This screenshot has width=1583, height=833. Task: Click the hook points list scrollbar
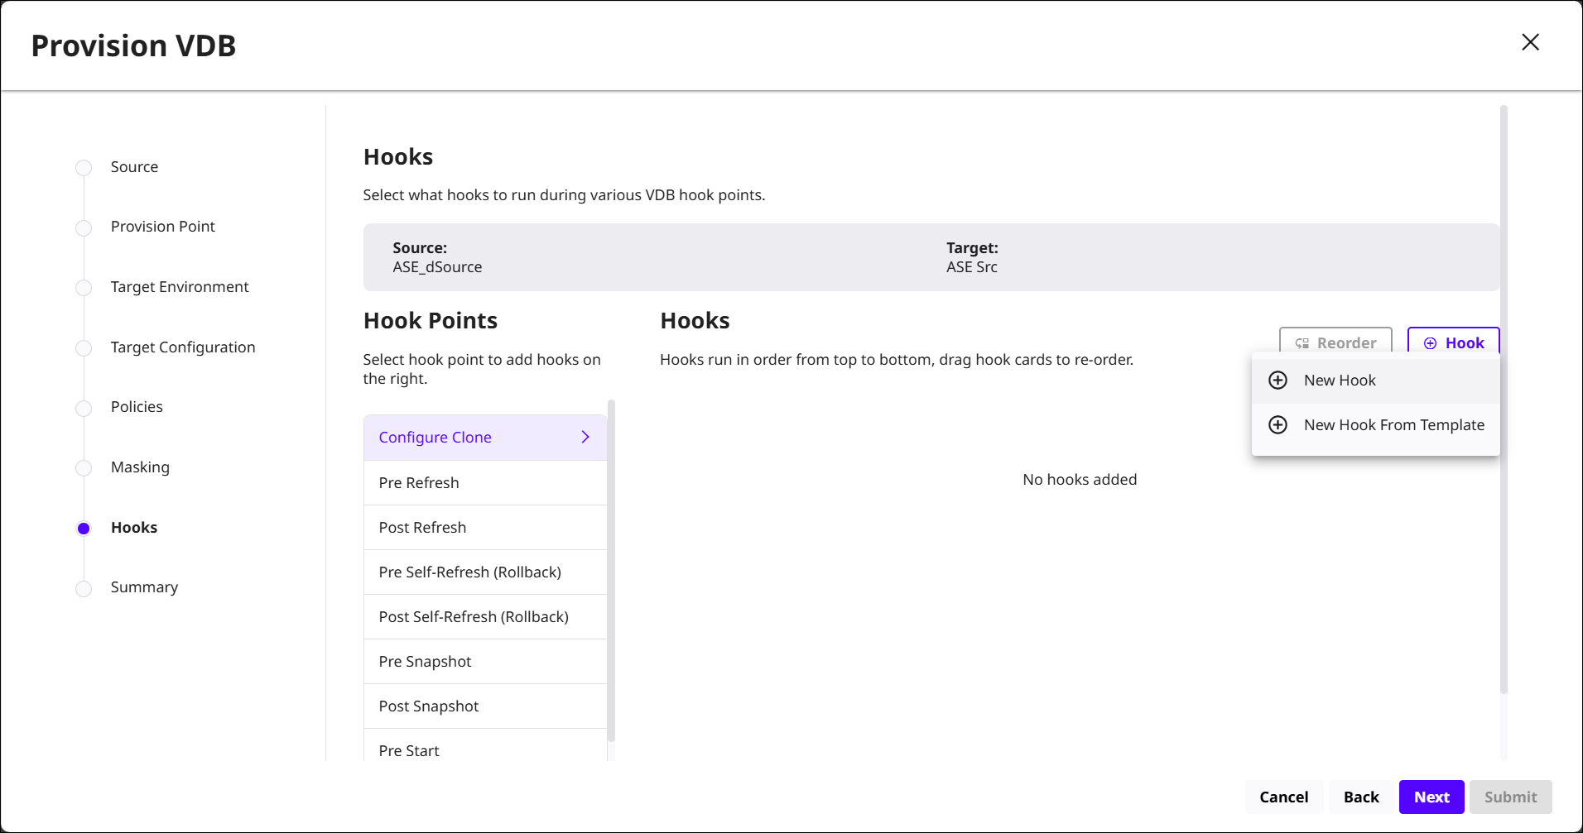[x=611, y=571]
